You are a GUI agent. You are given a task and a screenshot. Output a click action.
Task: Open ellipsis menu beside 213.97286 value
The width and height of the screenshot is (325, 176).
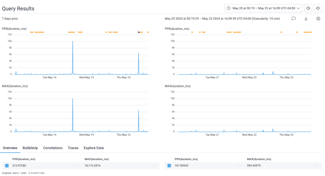(77, 166)
